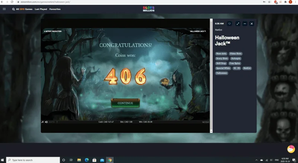The image size is (298, 163).
Task: Open the hamburger menu in site header
Action: (x=4, y=9)
